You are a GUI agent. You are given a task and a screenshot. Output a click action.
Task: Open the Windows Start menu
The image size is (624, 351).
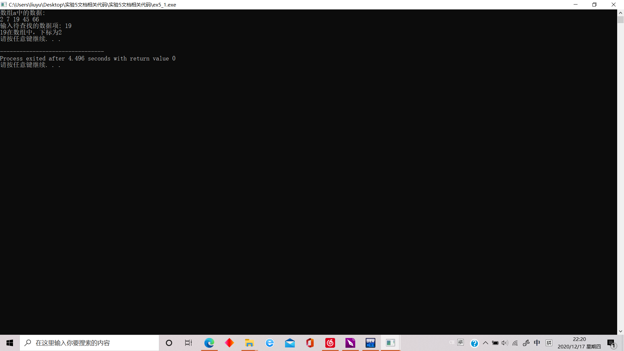point(10,343)
